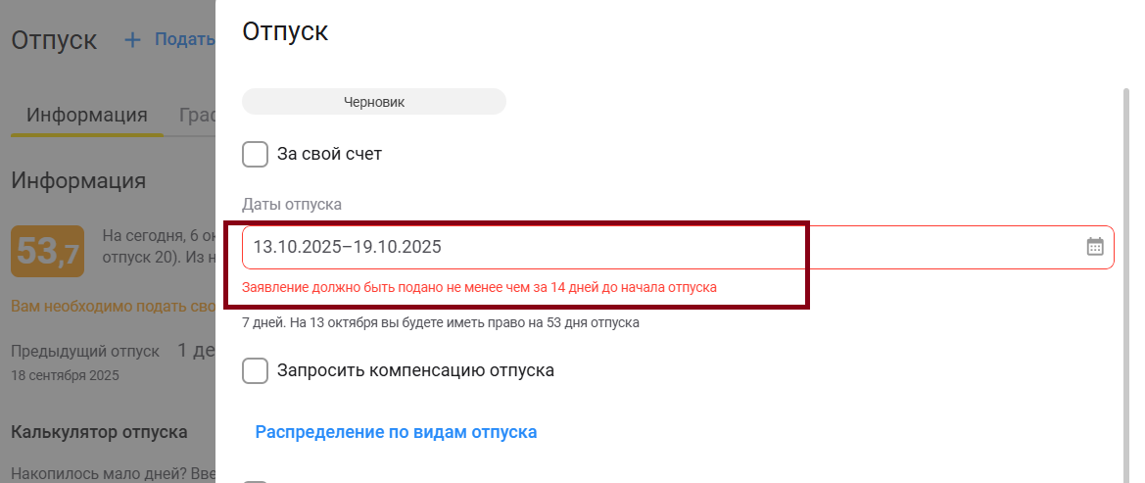Click the "Информация" section heading

pyautogui.click(x=78, y=181)
